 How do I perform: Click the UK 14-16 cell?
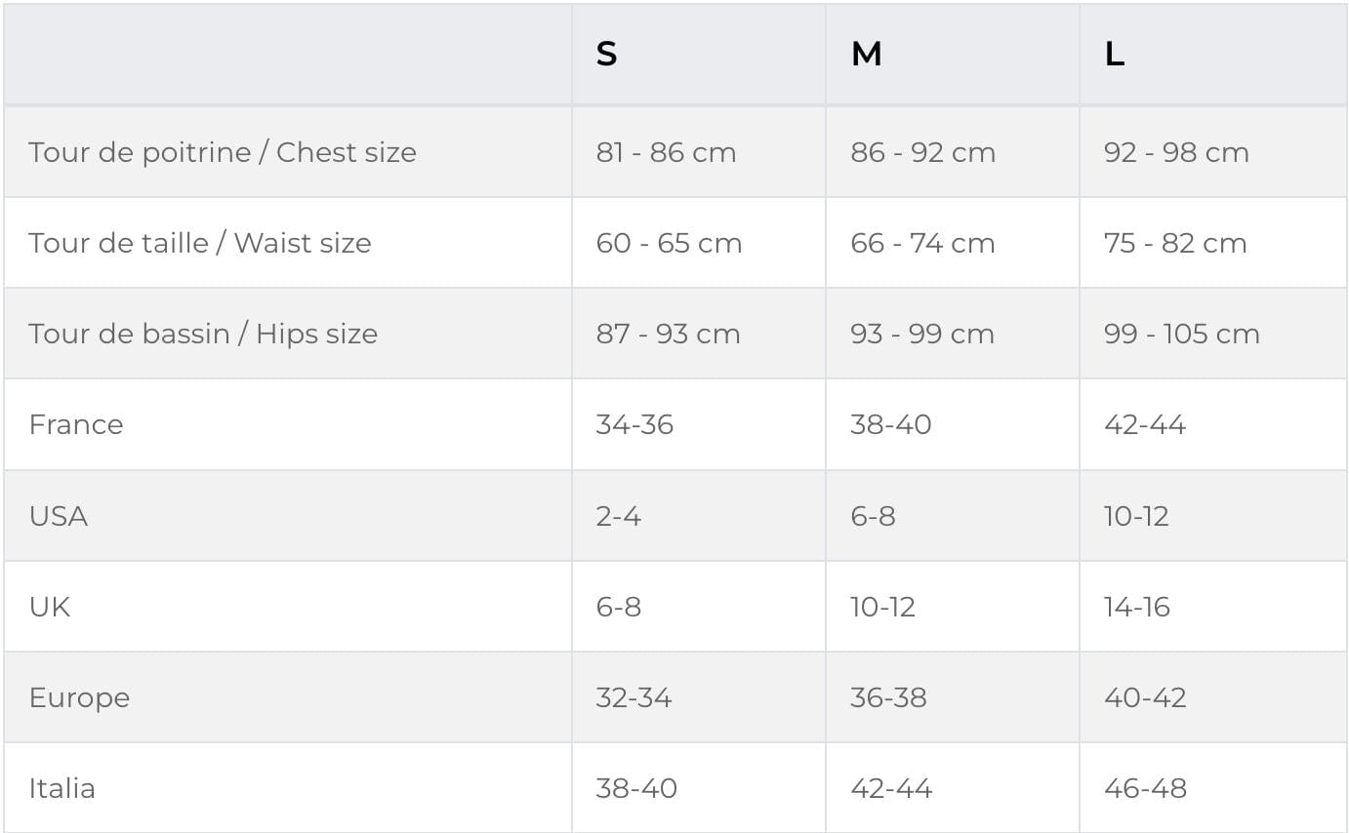pyautogui.click(x=1136, y=607)
